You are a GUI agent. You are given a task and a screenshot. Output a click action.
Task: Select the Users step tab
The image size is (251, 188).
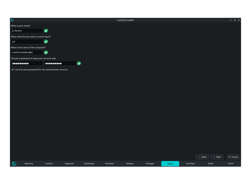tap(170, 163)
